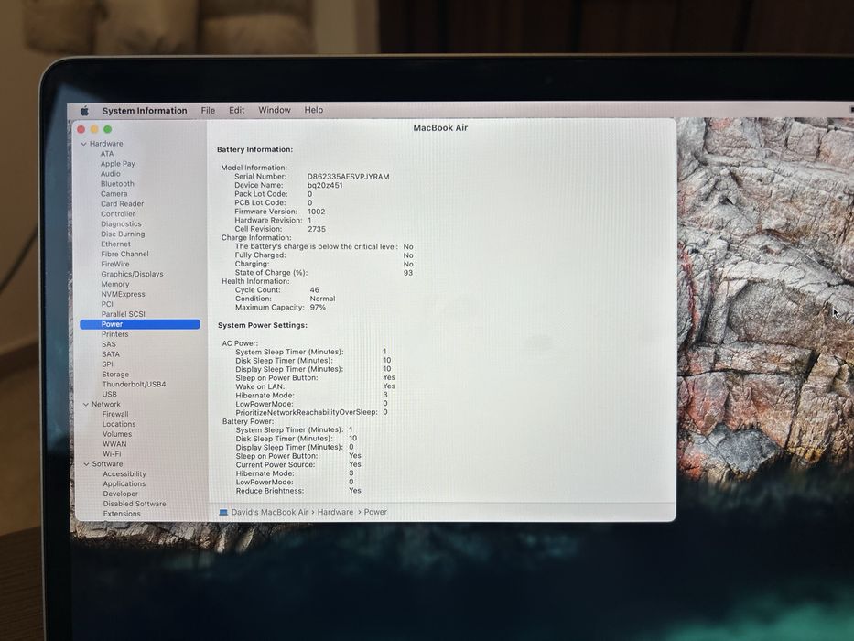Select Ethernet in the sidebar

click(115, 244)
